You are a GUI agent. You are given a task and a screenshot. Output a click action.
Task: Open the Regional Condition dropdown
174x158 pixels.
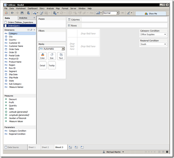[x=153, y=44]
